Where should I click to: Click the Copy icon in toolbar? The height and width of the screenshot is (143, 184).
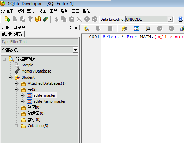64,19
